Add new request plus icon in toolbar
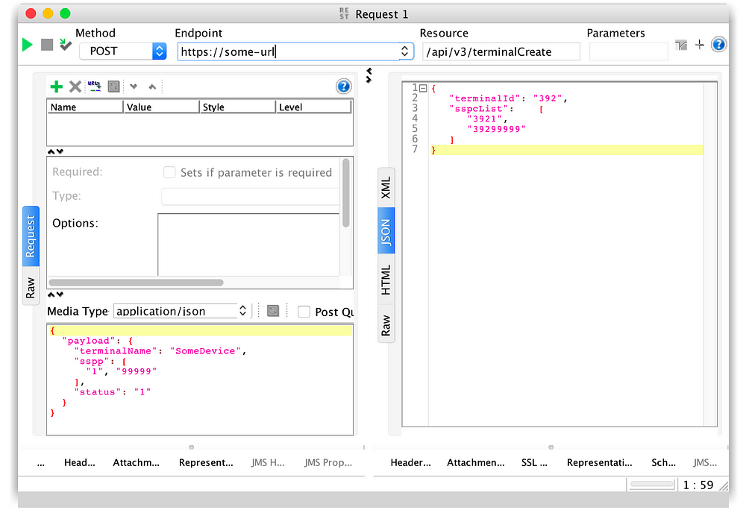This screenshot has height=513, width=746. point(700,45)
